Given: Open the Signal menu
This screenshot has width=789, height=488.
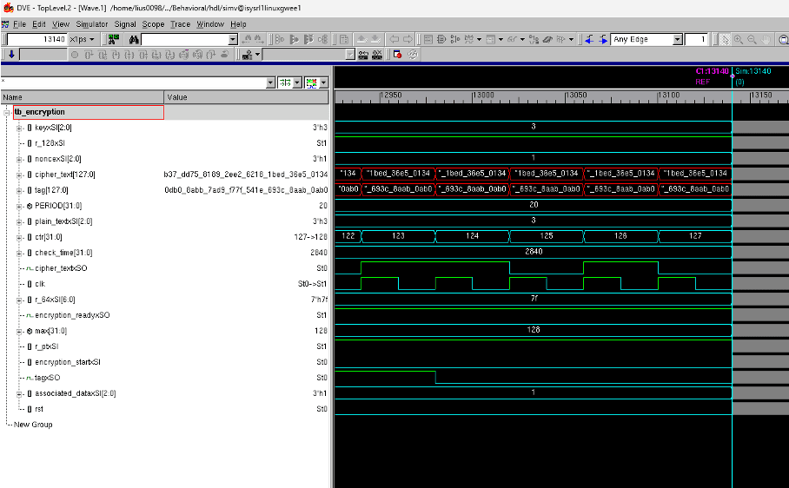Looking at the screenshot, I should 125,24.
